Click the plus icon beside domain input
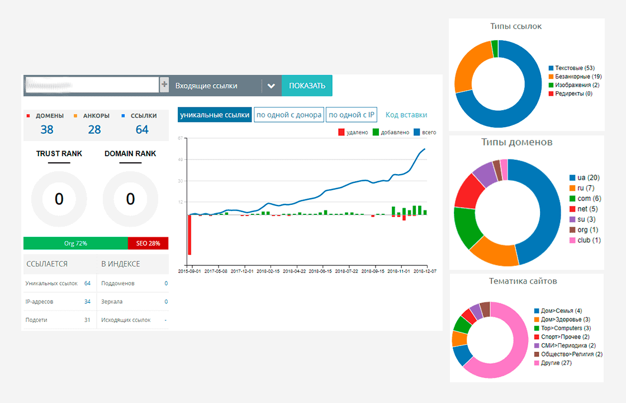The height and width of the screenshot is (403, 626). coord(164,85)
